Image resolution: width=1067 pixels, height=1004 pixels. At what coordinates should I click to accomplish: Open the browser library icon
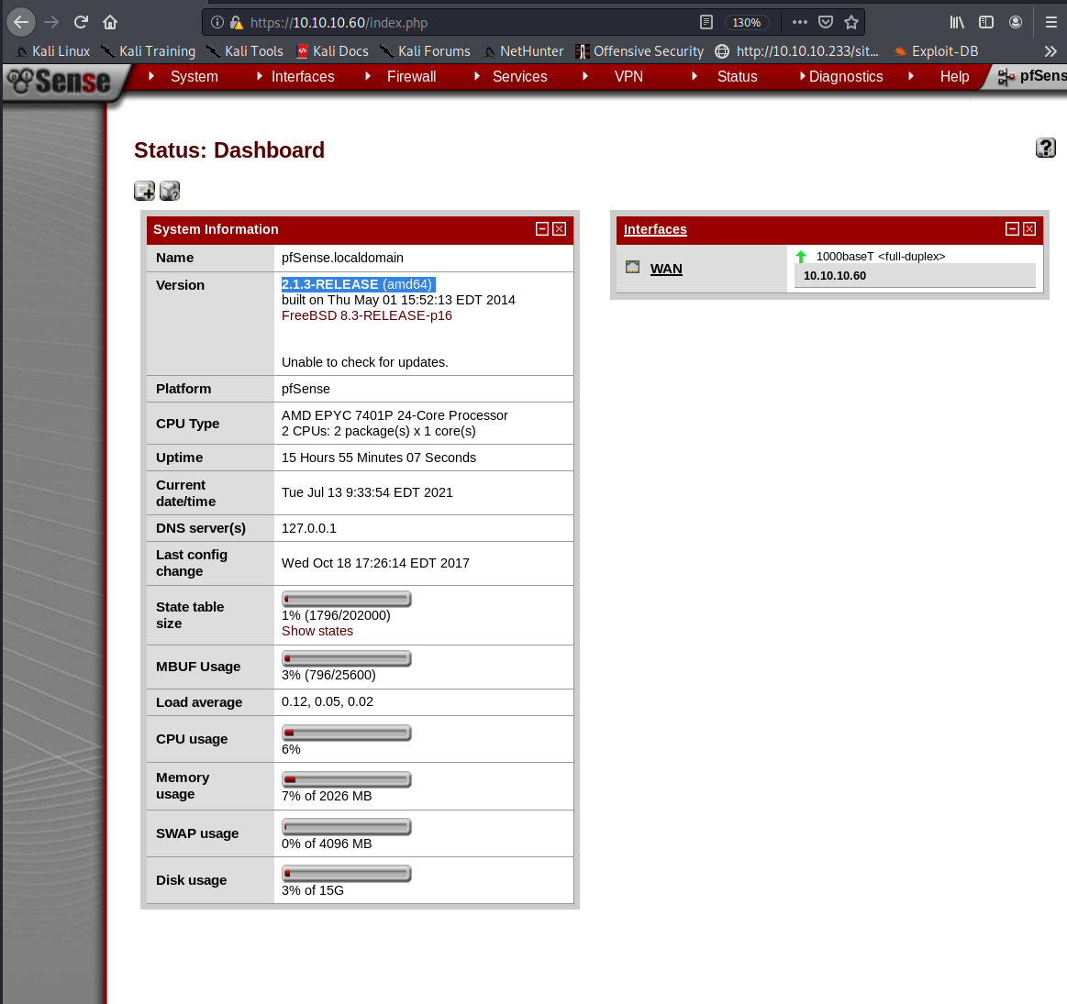[958, 22]
